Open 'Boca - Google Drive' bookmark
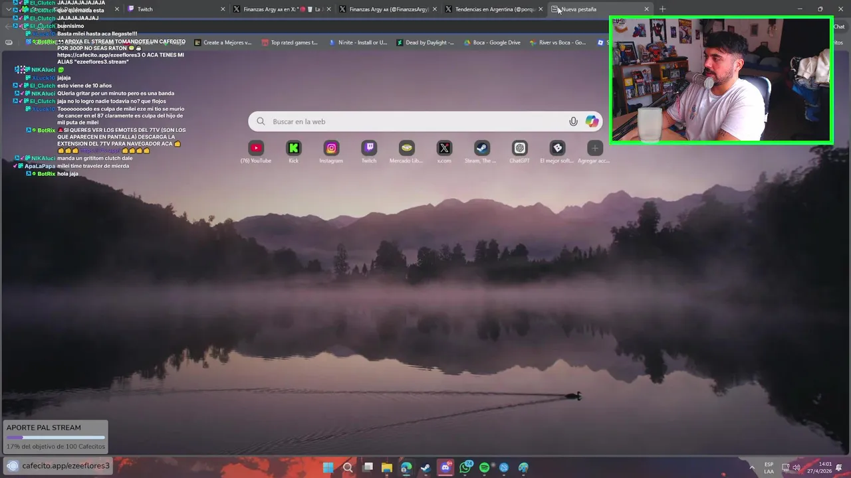This screenshot has height=478, width=851. 492,42
